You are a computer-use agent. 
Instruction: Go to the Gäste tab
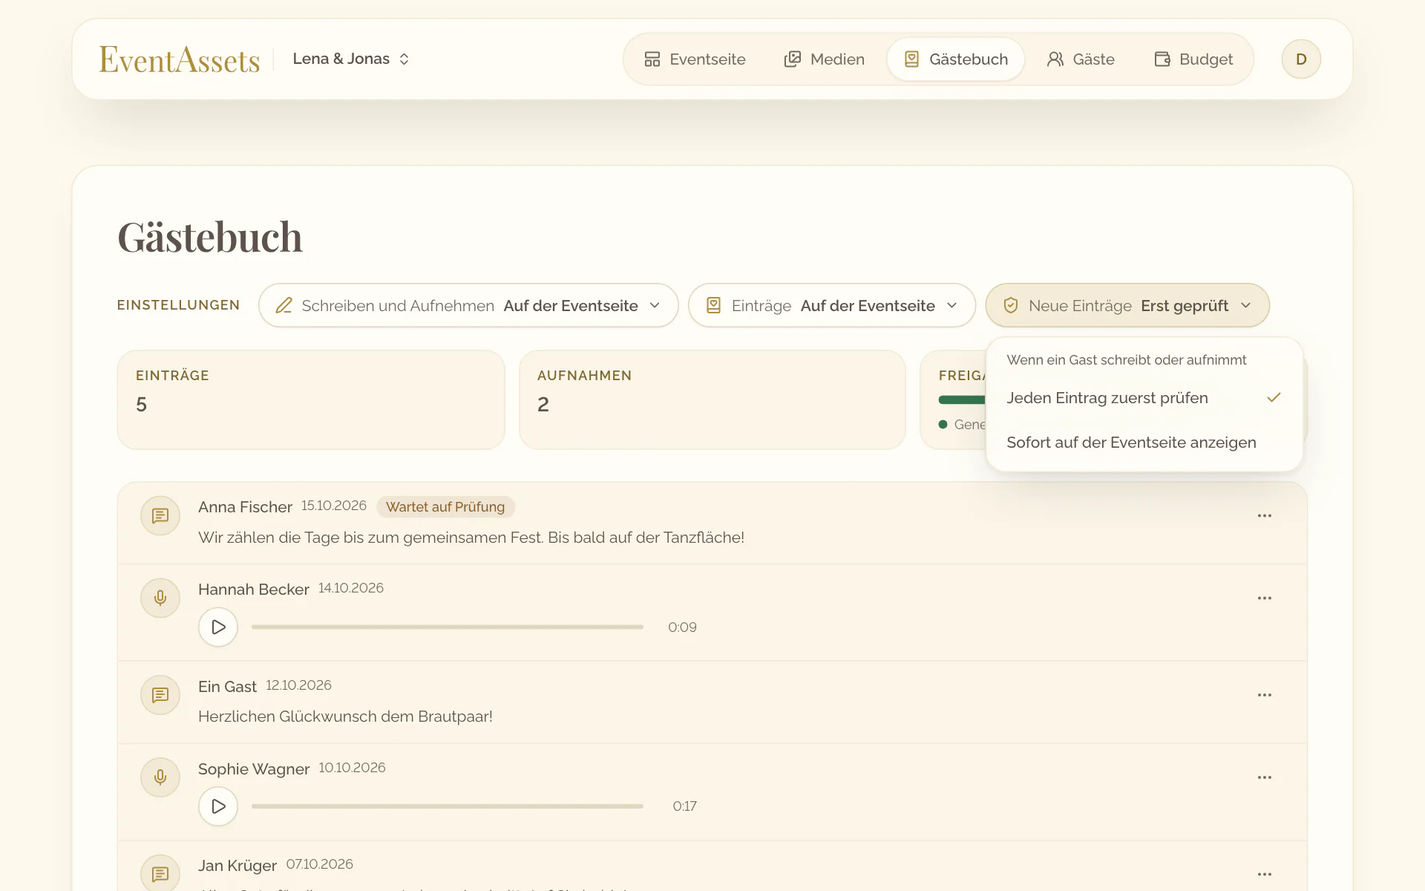tap(1081, 59)
